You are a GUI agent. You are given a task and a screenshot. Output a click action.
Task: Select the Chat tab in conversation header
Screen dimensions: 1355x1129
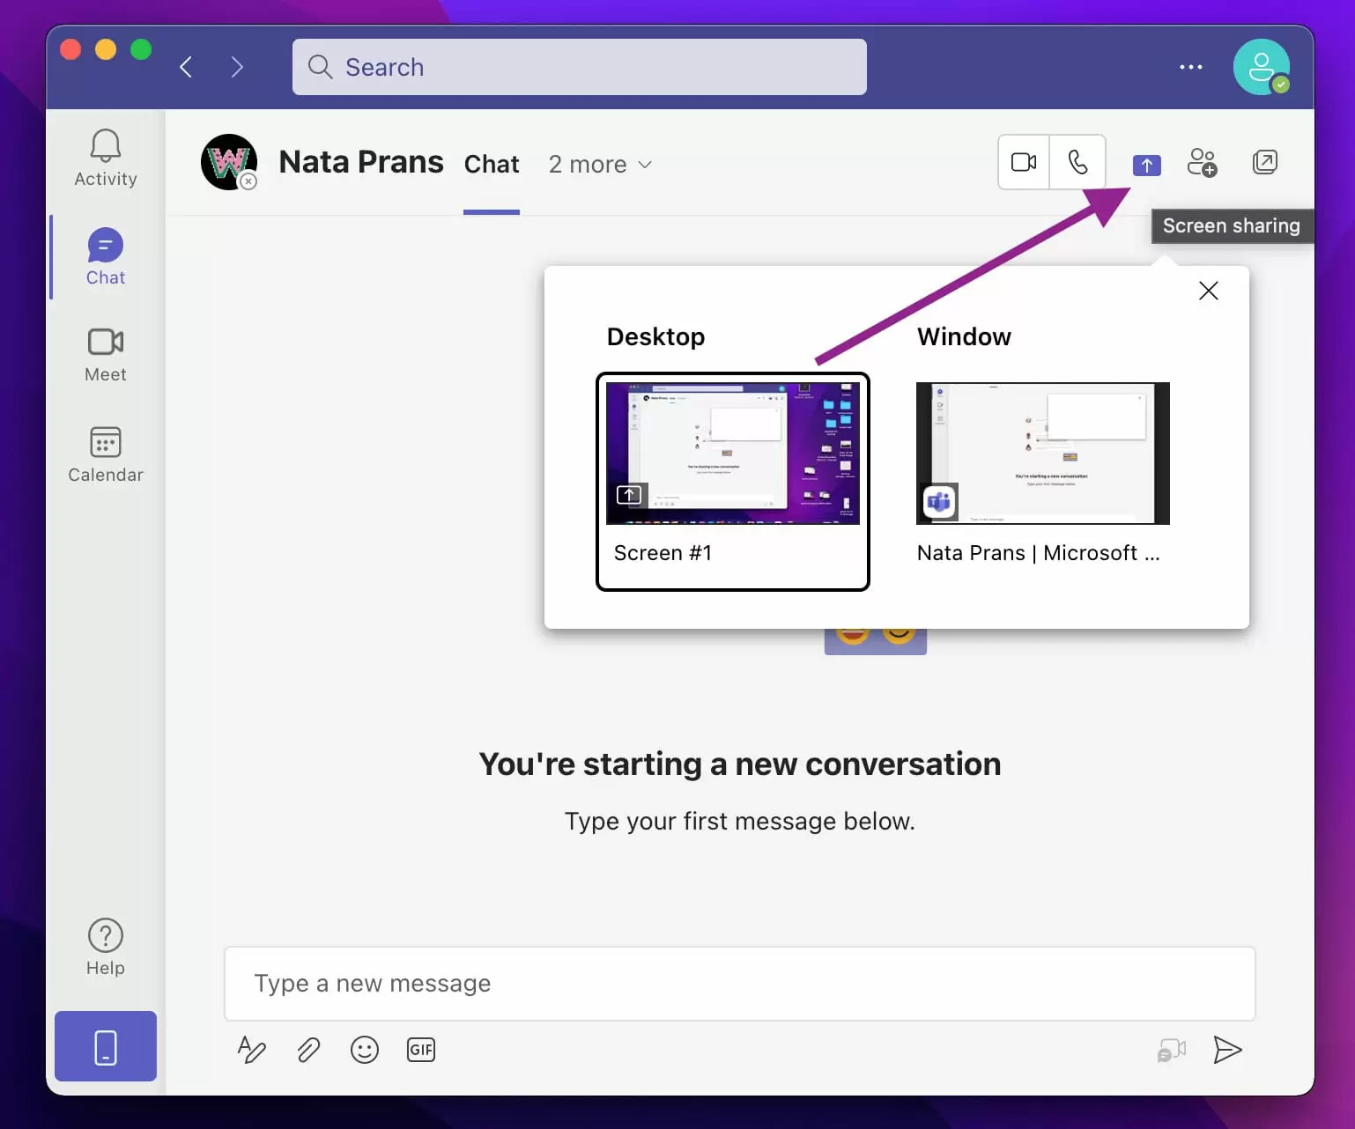492,165
